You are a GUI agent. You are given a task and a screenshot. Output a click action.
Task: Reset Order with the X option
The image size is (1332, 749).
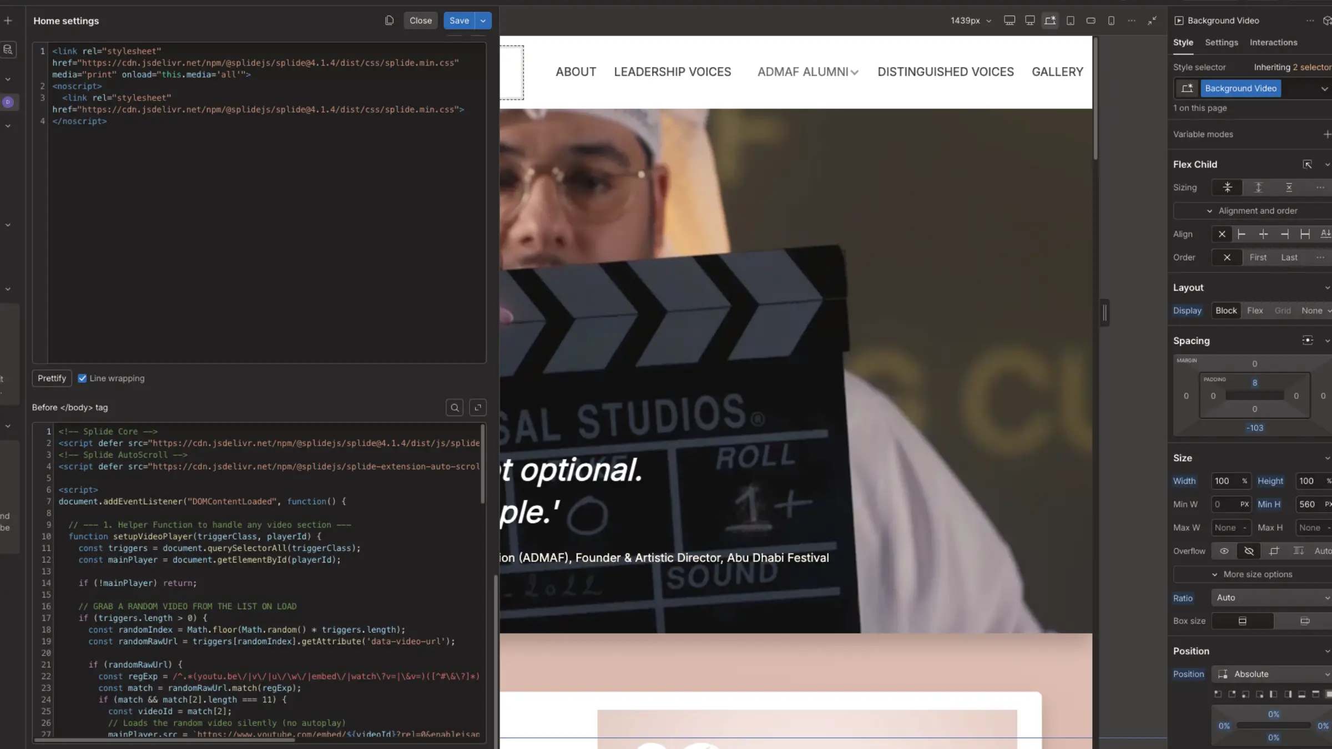[x=1227, y=257]
